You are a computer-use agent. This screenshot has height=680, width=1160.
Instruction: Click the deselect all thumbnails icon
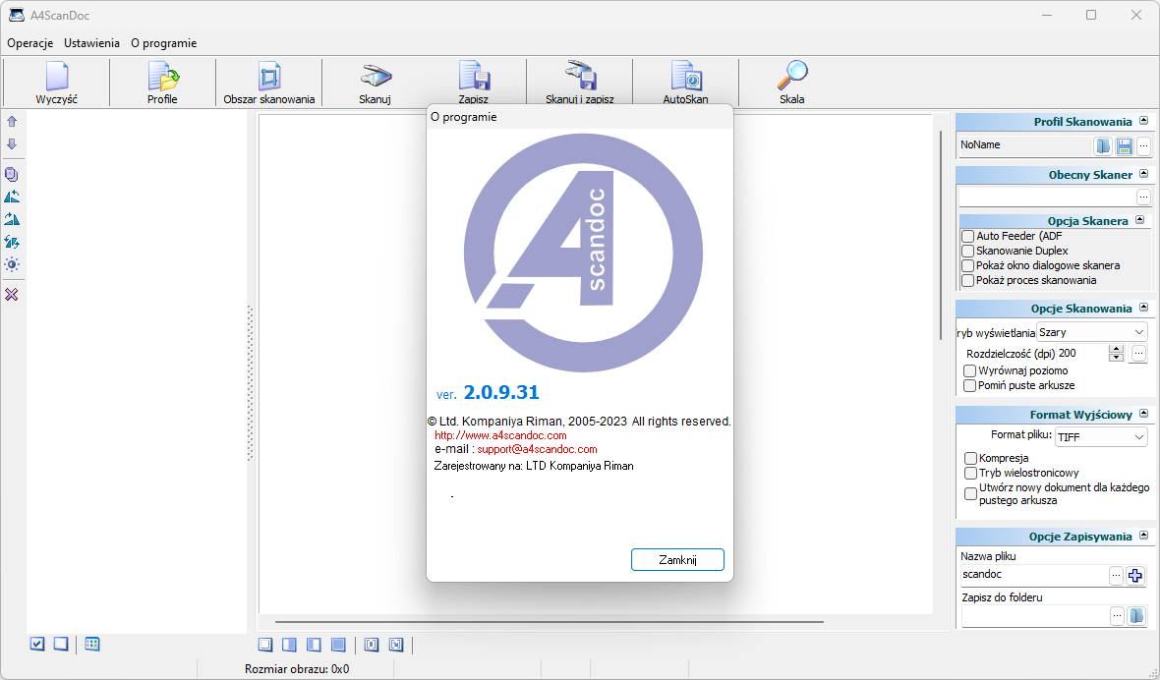coord(61,645)
